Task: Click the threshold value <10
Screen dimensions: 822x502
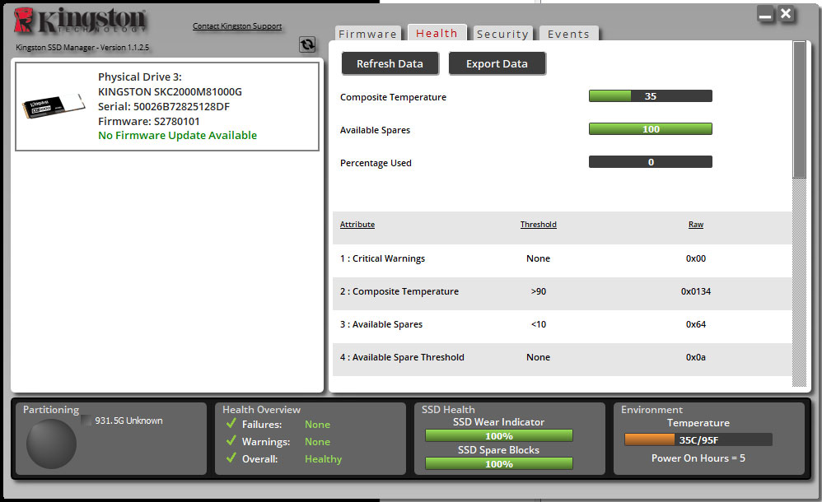Action: tap(539, 324)
